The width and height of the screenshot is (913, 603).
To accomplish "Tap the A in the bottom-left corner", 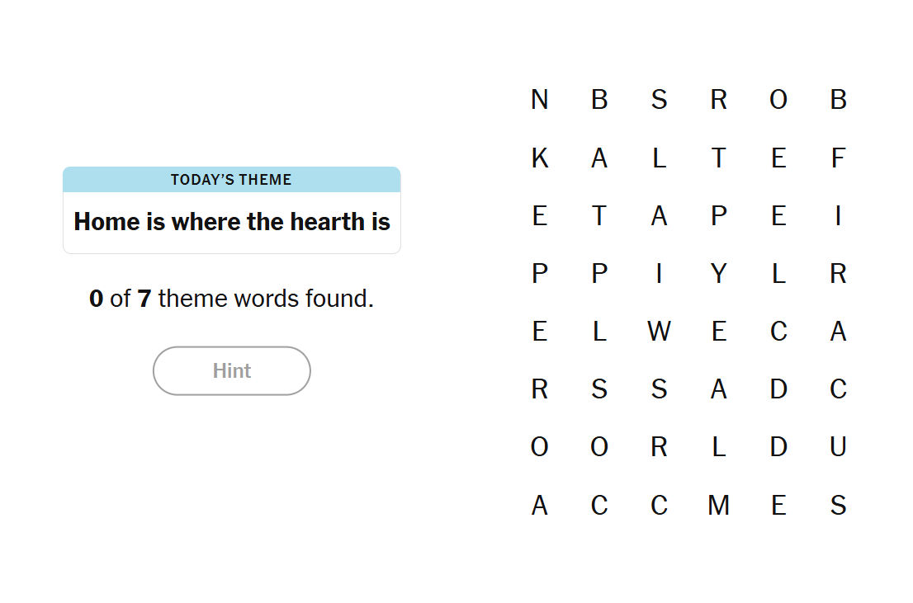I will (540, 505).
